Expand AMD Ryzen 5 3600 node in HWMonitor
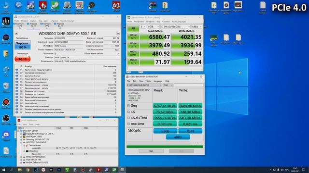309x173 pixels. [x=21, y=136]
